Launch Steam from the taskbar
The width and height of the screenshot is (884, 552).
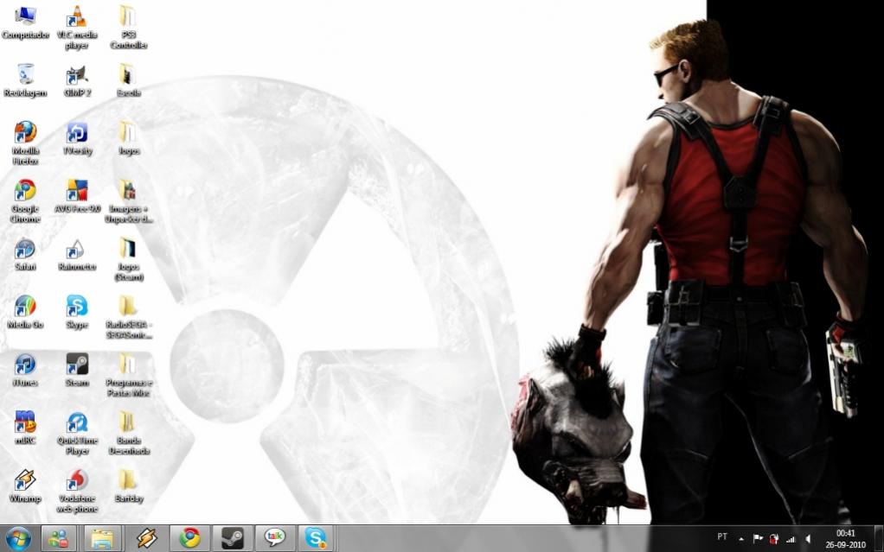(232, 539)
